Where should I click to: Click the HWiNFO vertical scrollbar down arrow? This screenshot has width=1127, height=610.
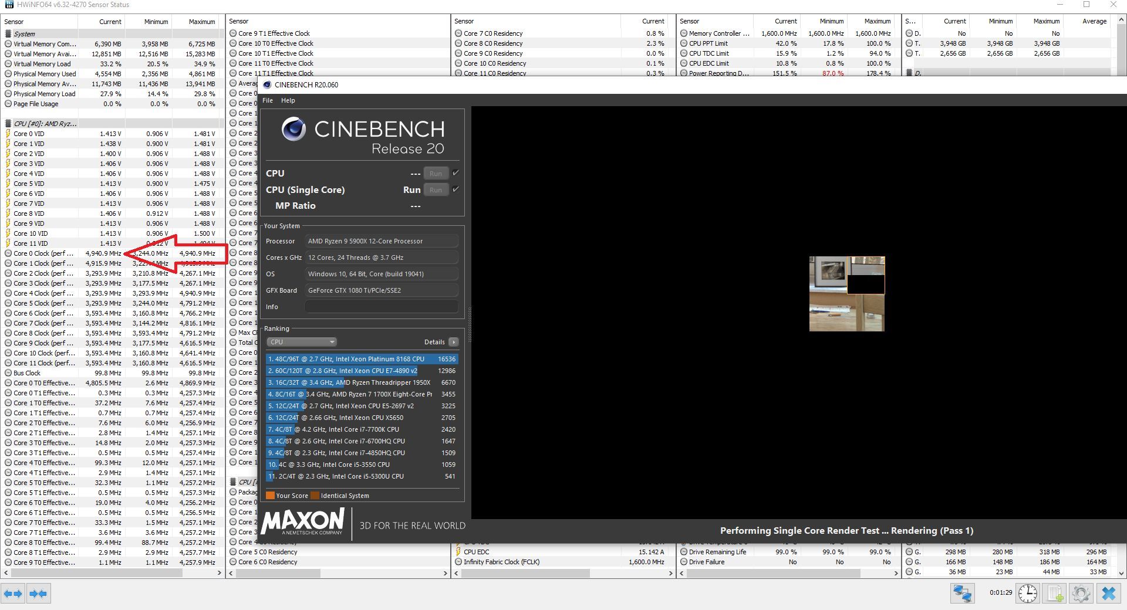1120,573
